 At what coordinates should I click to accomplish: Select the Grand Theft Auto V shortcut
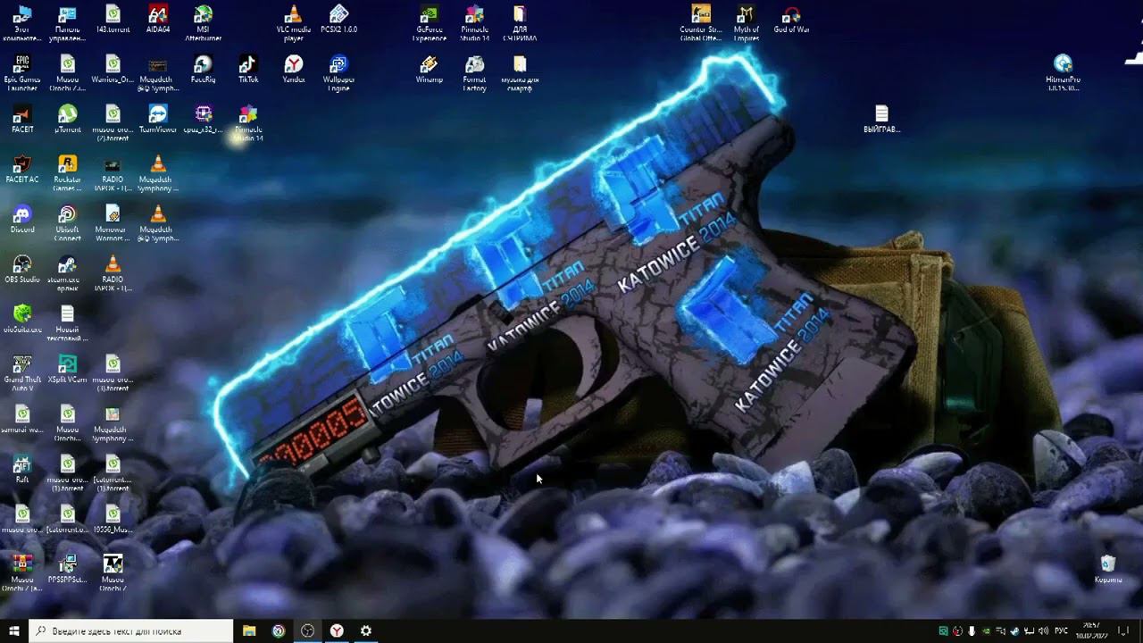click(x=22, y=373)
